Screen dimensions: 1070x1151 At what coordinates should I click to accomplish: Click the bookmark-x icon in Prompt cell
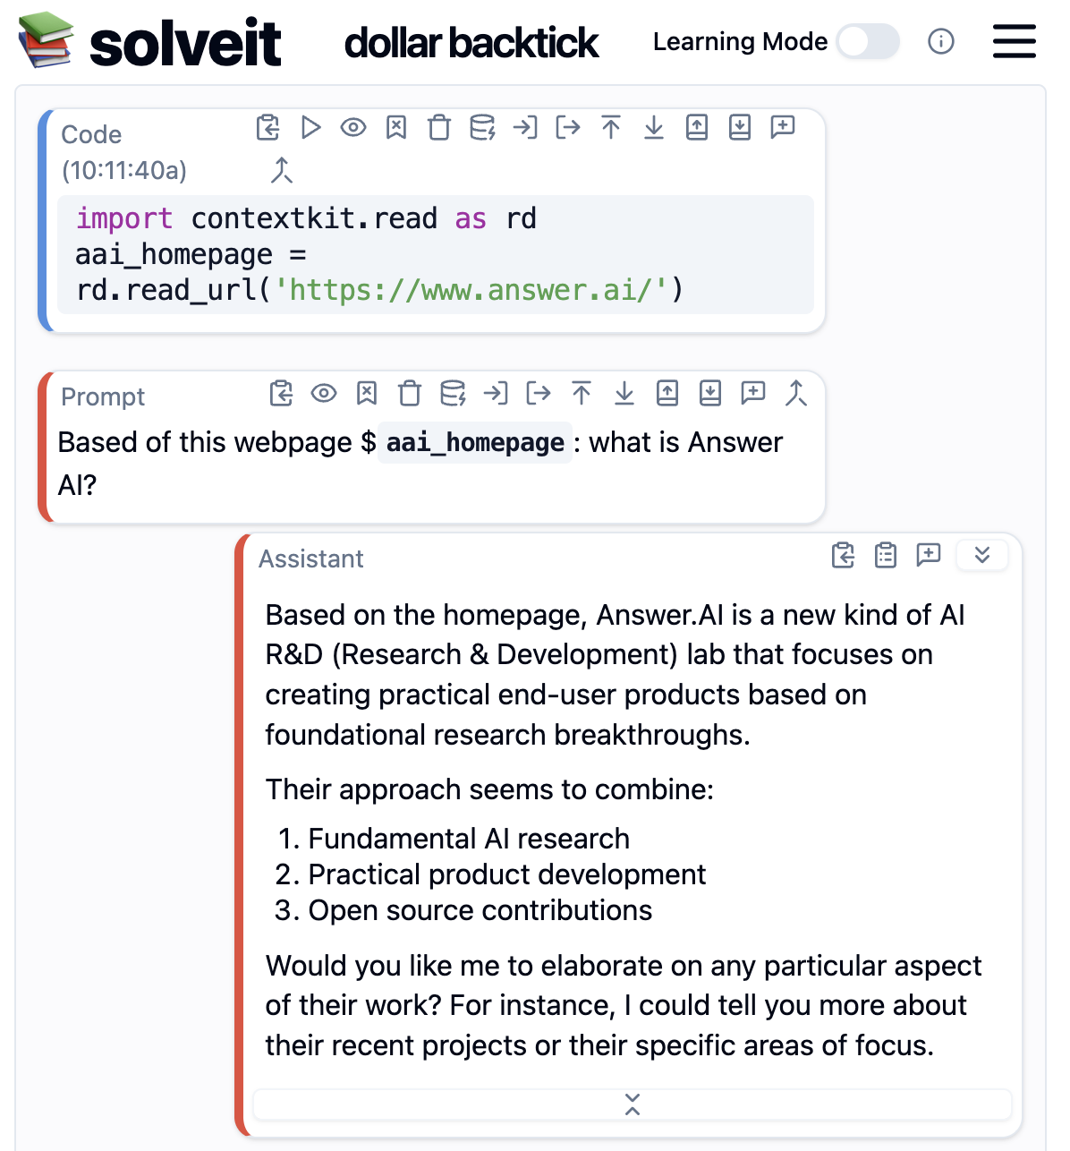[367, 393]
